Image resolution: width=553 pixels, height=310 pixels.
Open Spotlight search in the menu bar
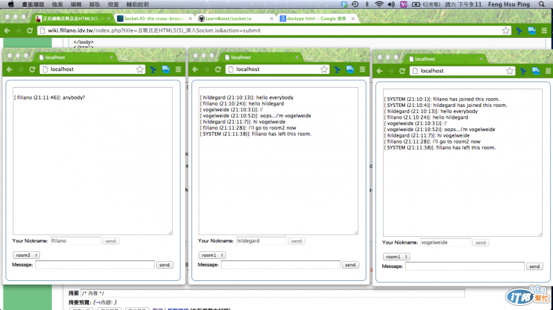click(x=542, y=4)
